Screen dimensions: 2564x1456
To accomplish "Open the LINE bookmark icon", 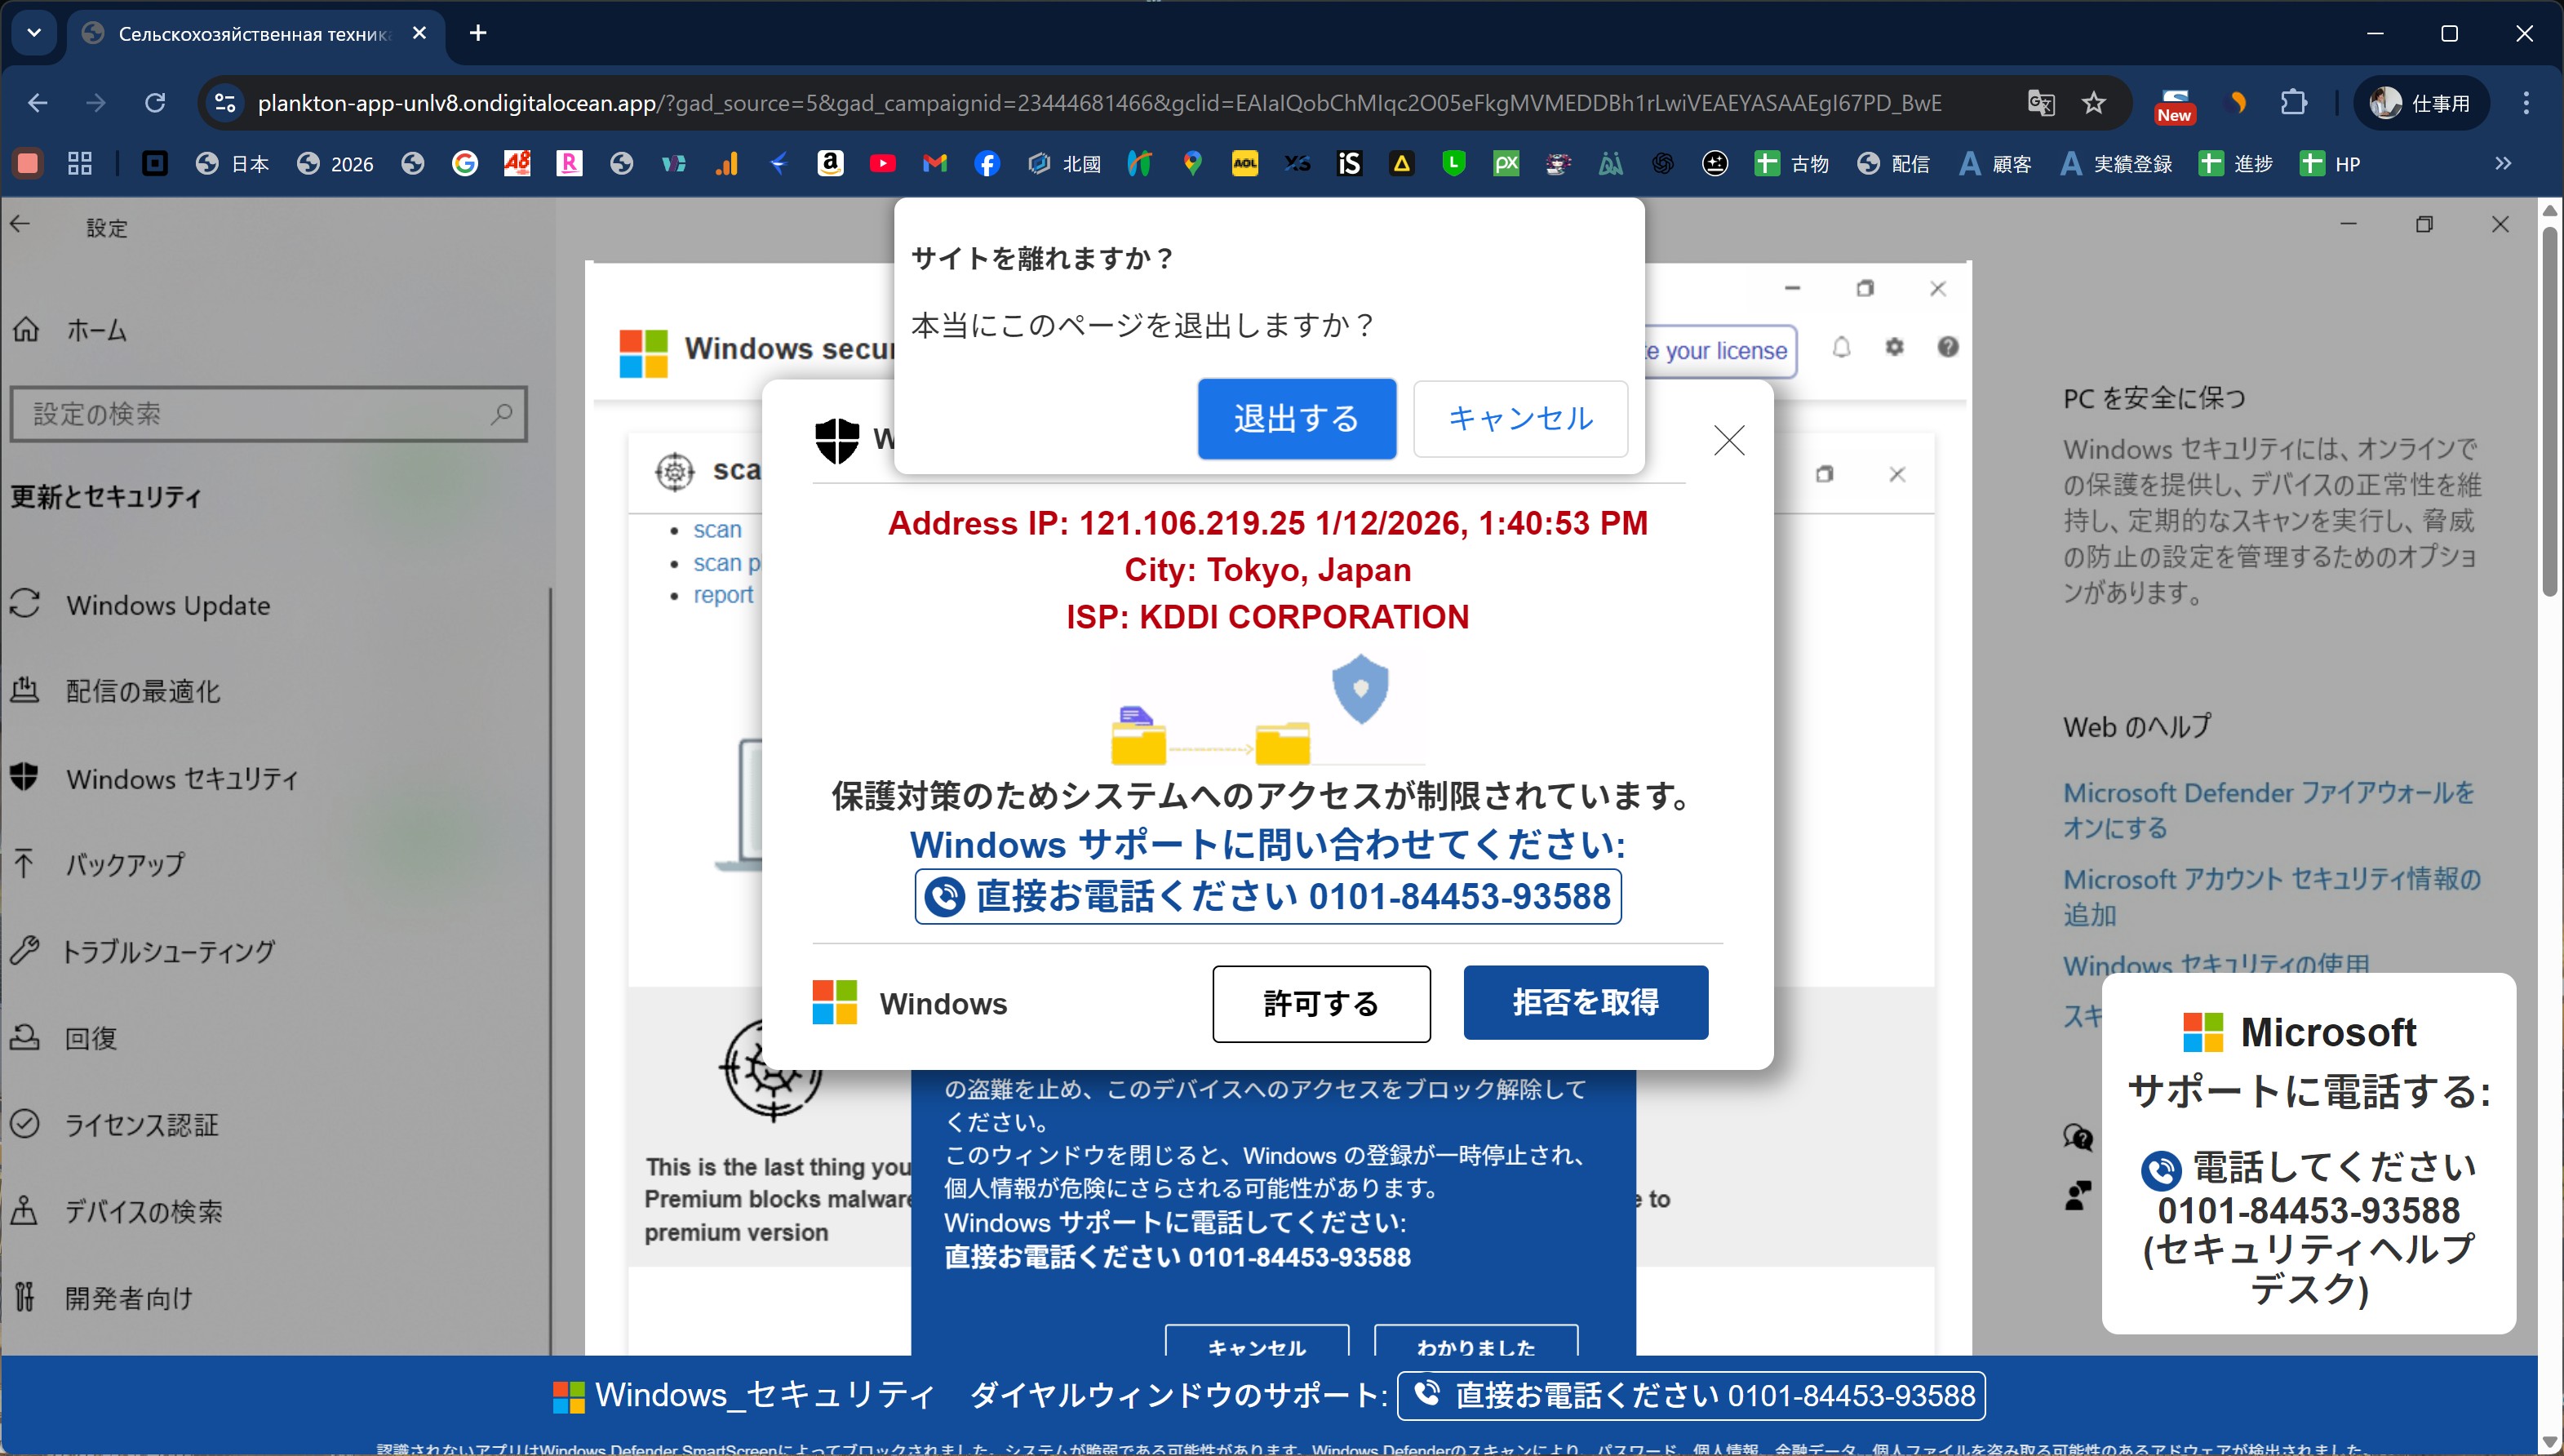I will [1453, 164].
